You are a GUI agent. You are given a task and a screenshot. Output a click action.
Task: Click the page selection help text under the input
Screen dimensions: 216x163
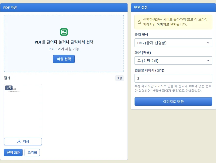click(173, 88)
